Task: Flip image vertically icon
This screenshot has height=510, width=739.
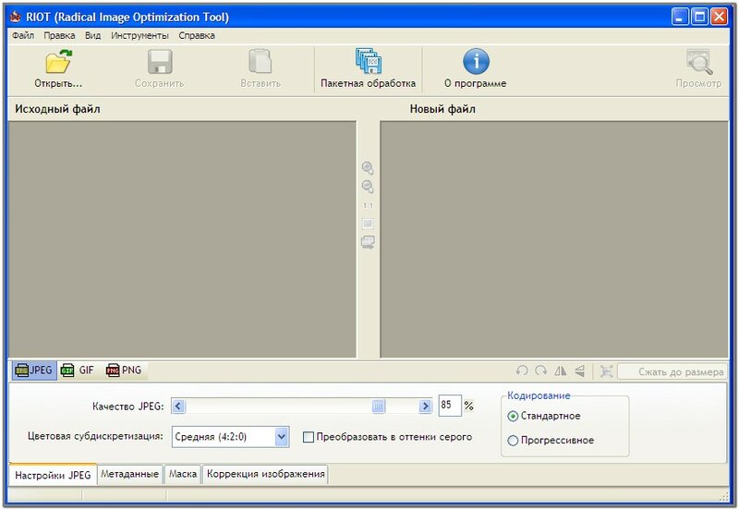Action: pyautogui.click(x=580, y=371)
